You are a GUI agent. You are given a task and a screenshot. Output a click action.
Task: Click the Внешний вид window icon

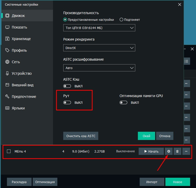[7, 85]
